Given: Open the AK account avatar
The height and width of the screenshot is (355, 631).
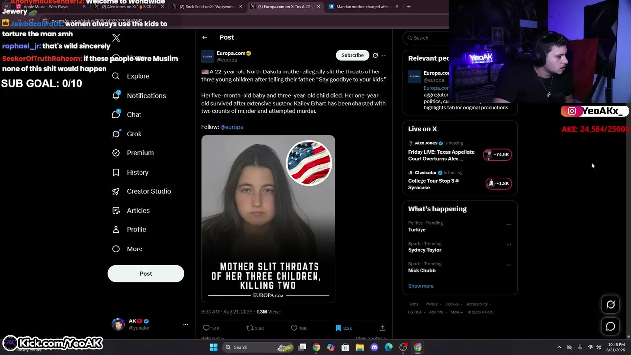Looking at the screenshot, I should click(x=118, y=324).
